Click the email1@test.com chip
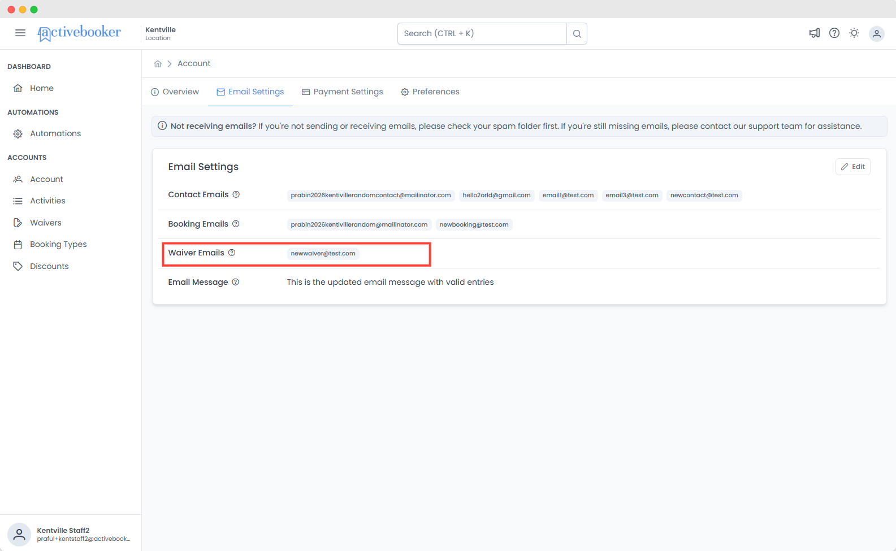The width and height of the screenshot is (896, 551). coord(568,195)
